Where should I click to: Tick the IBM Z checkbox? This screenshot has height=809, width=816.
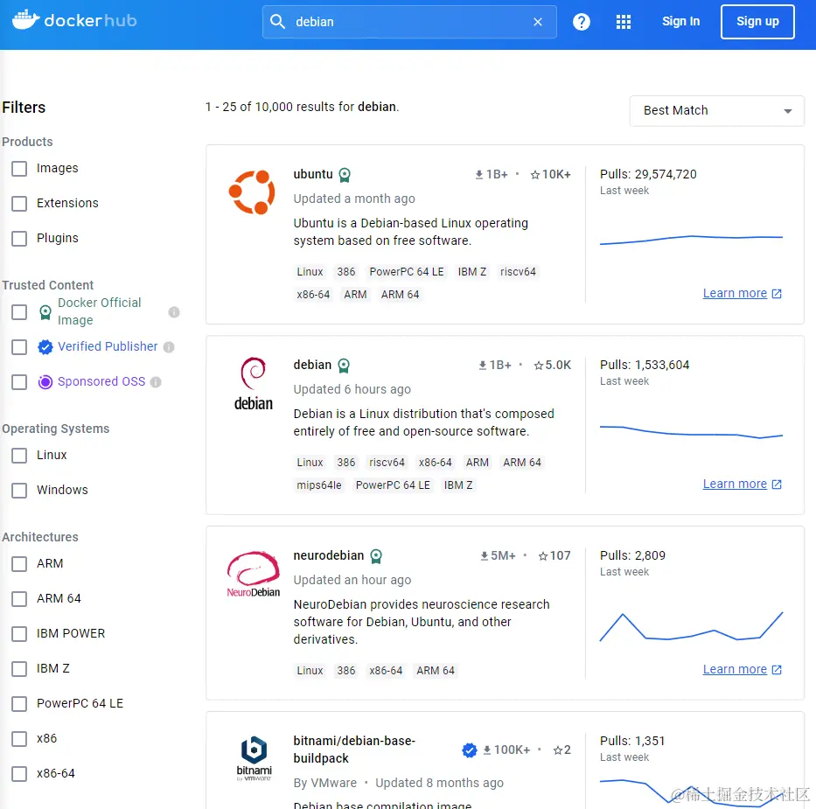click(19, 668)
